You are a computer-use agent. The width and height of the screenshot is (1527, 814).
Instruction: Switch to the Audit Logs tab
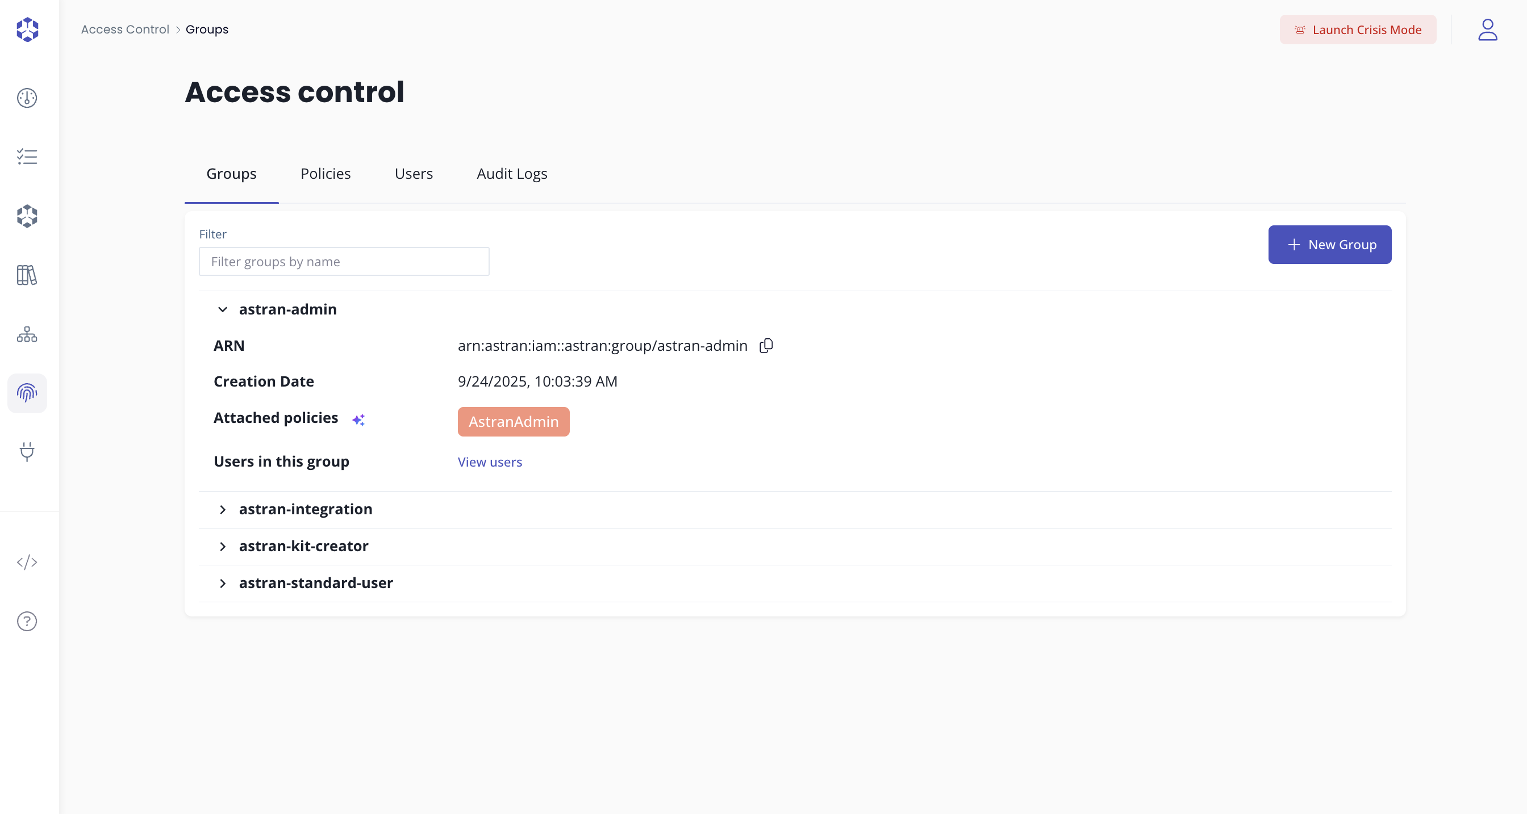point(512,174)
